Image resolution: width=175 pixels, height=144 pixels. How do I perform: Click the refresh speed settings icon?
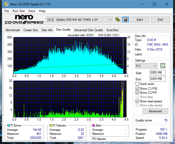pyautogui.click(x=163, y=66)
